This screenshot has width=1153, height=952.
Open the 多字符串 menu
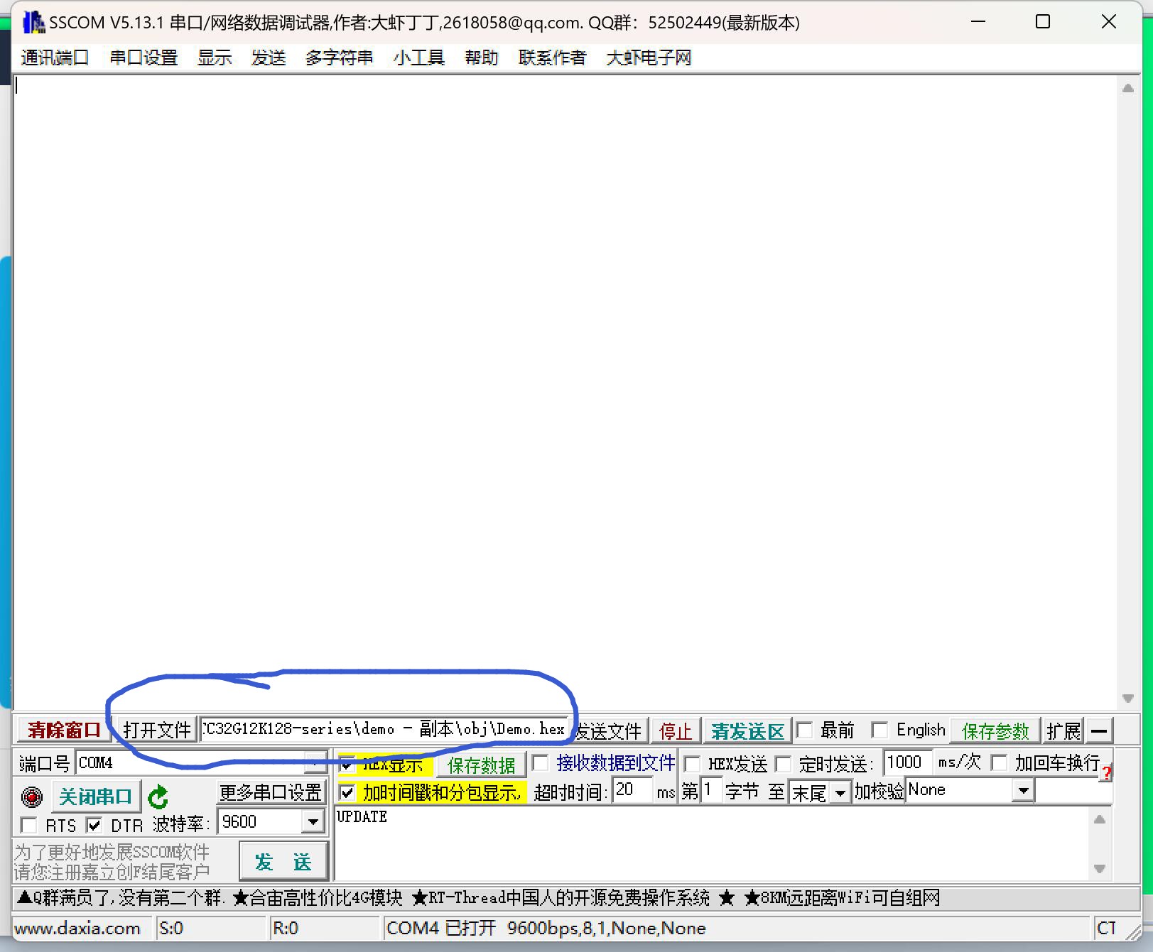[339, 58]
